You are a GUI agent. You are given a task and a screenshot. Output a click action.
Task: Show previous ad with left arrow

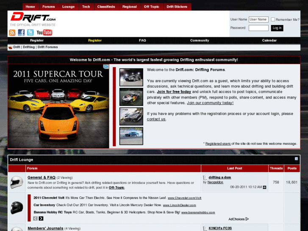(x=35, y=218)
